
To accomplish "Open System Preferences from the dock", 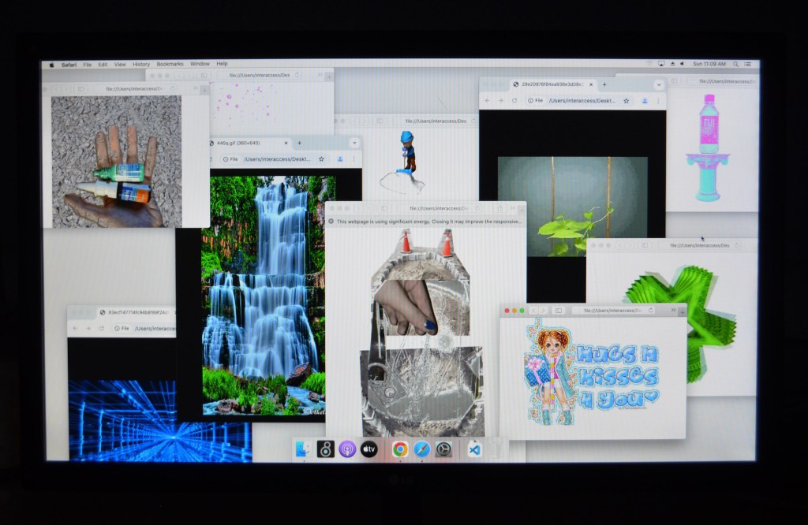I will click(444, 449).
